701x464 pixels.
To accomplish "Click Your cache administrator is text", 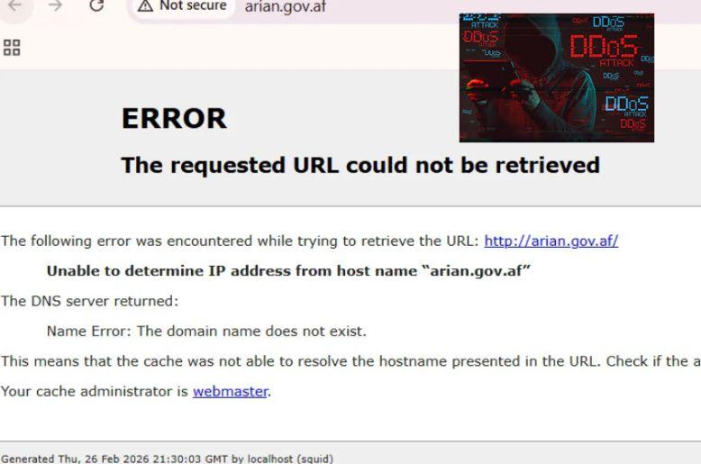I will pyautogui.click(x=95, y=391).
